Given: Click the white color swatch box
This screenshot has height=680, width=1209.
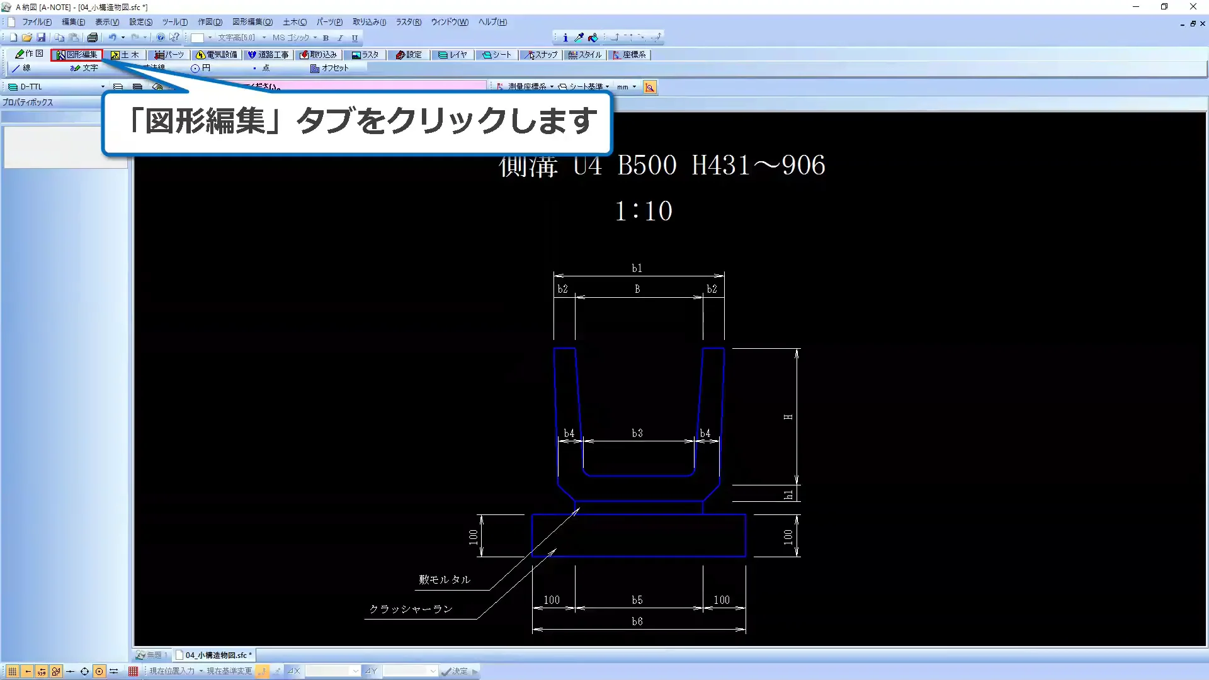Looking at the screenshot, I should [x=197, y=38].
